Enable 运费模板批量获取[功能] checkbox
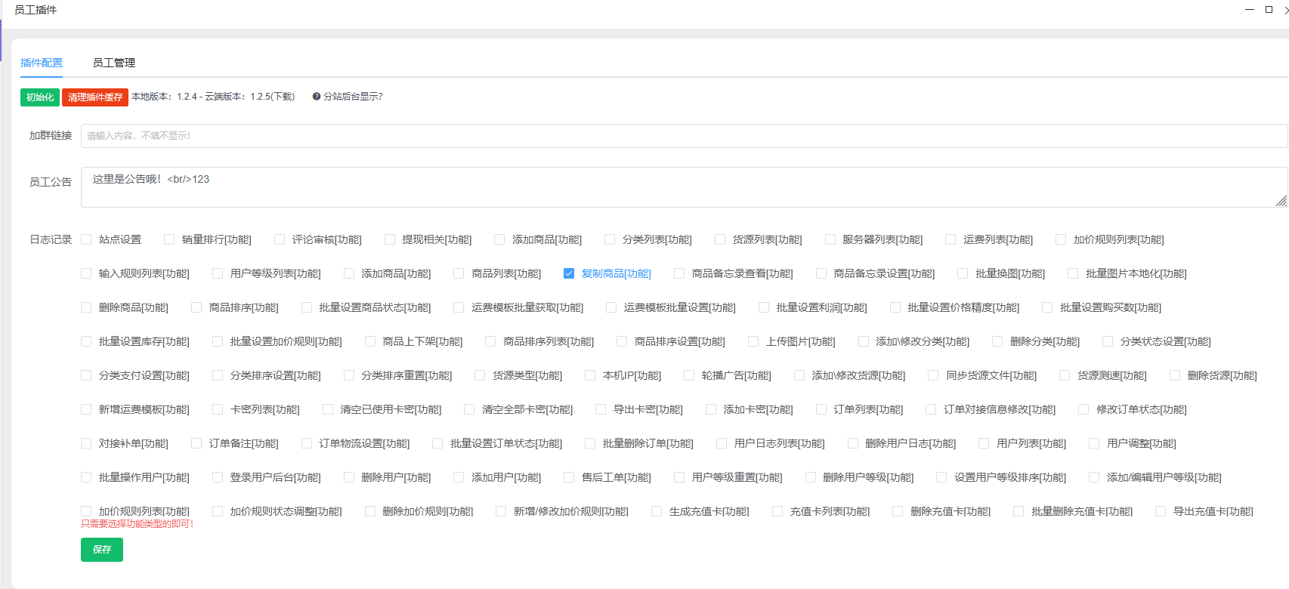1289x589 pixels. coord(459,307)
